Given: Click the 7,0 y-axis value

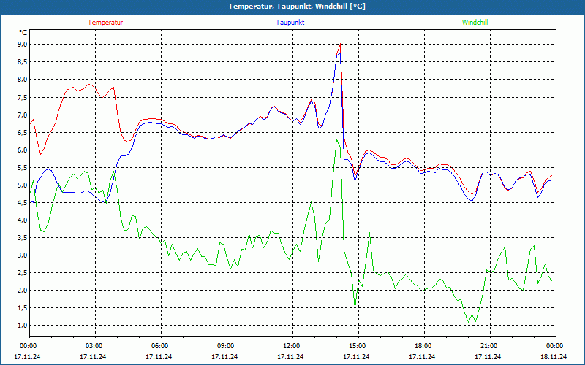Looking at the screenshot, I should pos(23,115).
